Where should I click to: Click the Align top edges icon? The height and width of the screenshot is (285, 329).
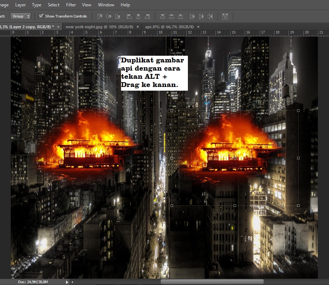100,16
